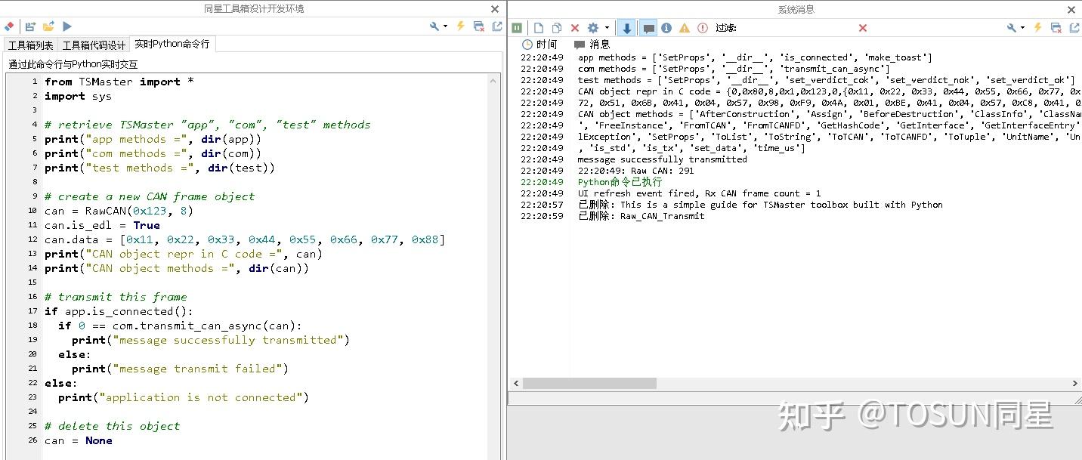This screenshot has width=1082, height=460.
Task: Pause message logging with green pause icon
Action: pos(517,28)
